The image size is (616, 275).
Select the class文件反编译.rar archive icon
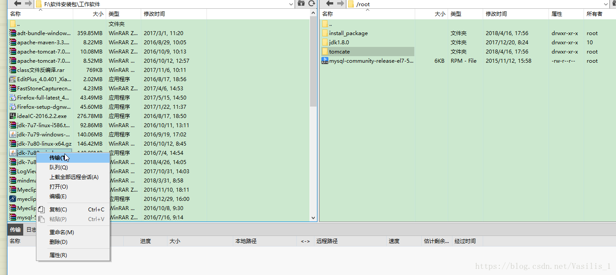coord(13,70)
